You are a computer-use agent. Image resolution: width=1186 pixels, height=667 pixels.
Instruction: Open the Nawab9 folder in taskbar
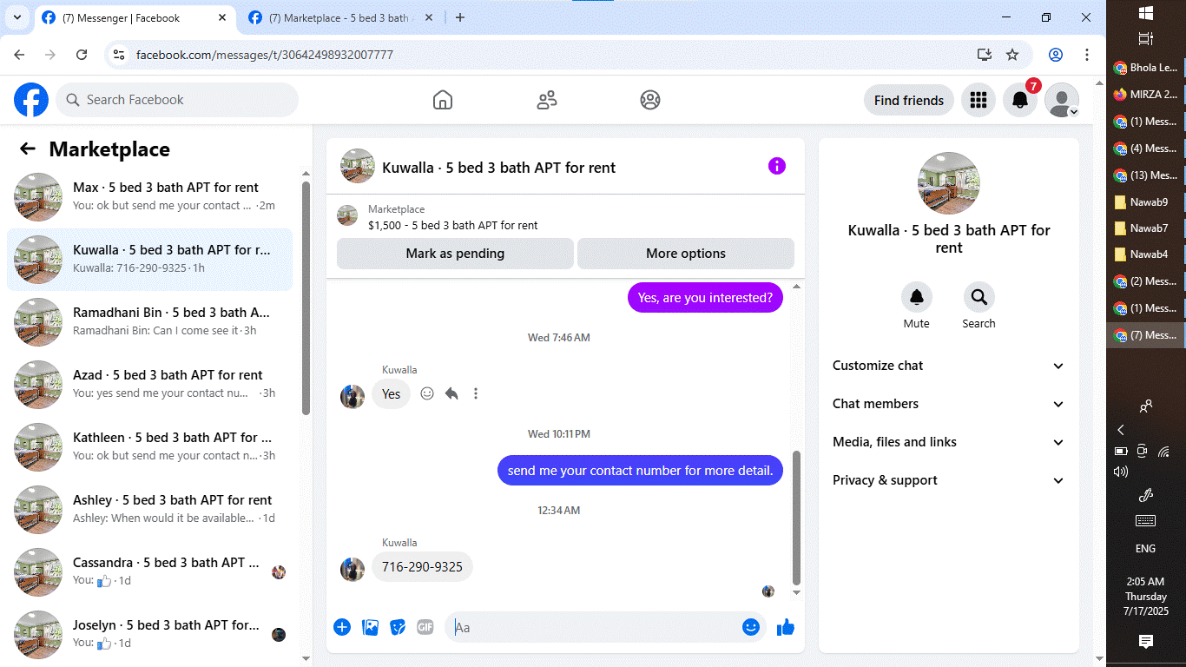pos(1146,201)
